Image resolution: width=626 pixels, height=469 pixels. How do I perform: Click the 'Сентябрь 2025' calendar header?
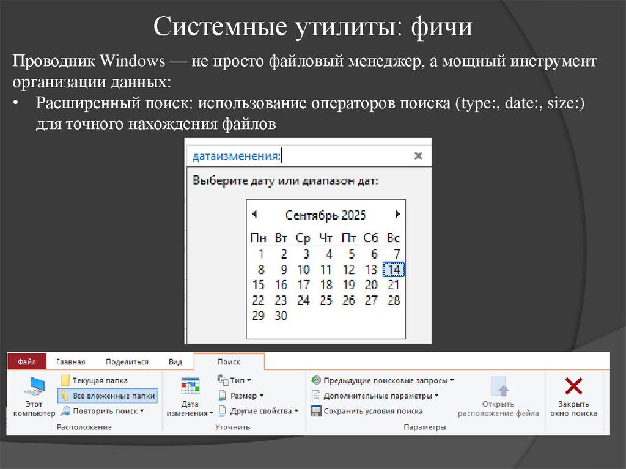[x=327, y=215]
